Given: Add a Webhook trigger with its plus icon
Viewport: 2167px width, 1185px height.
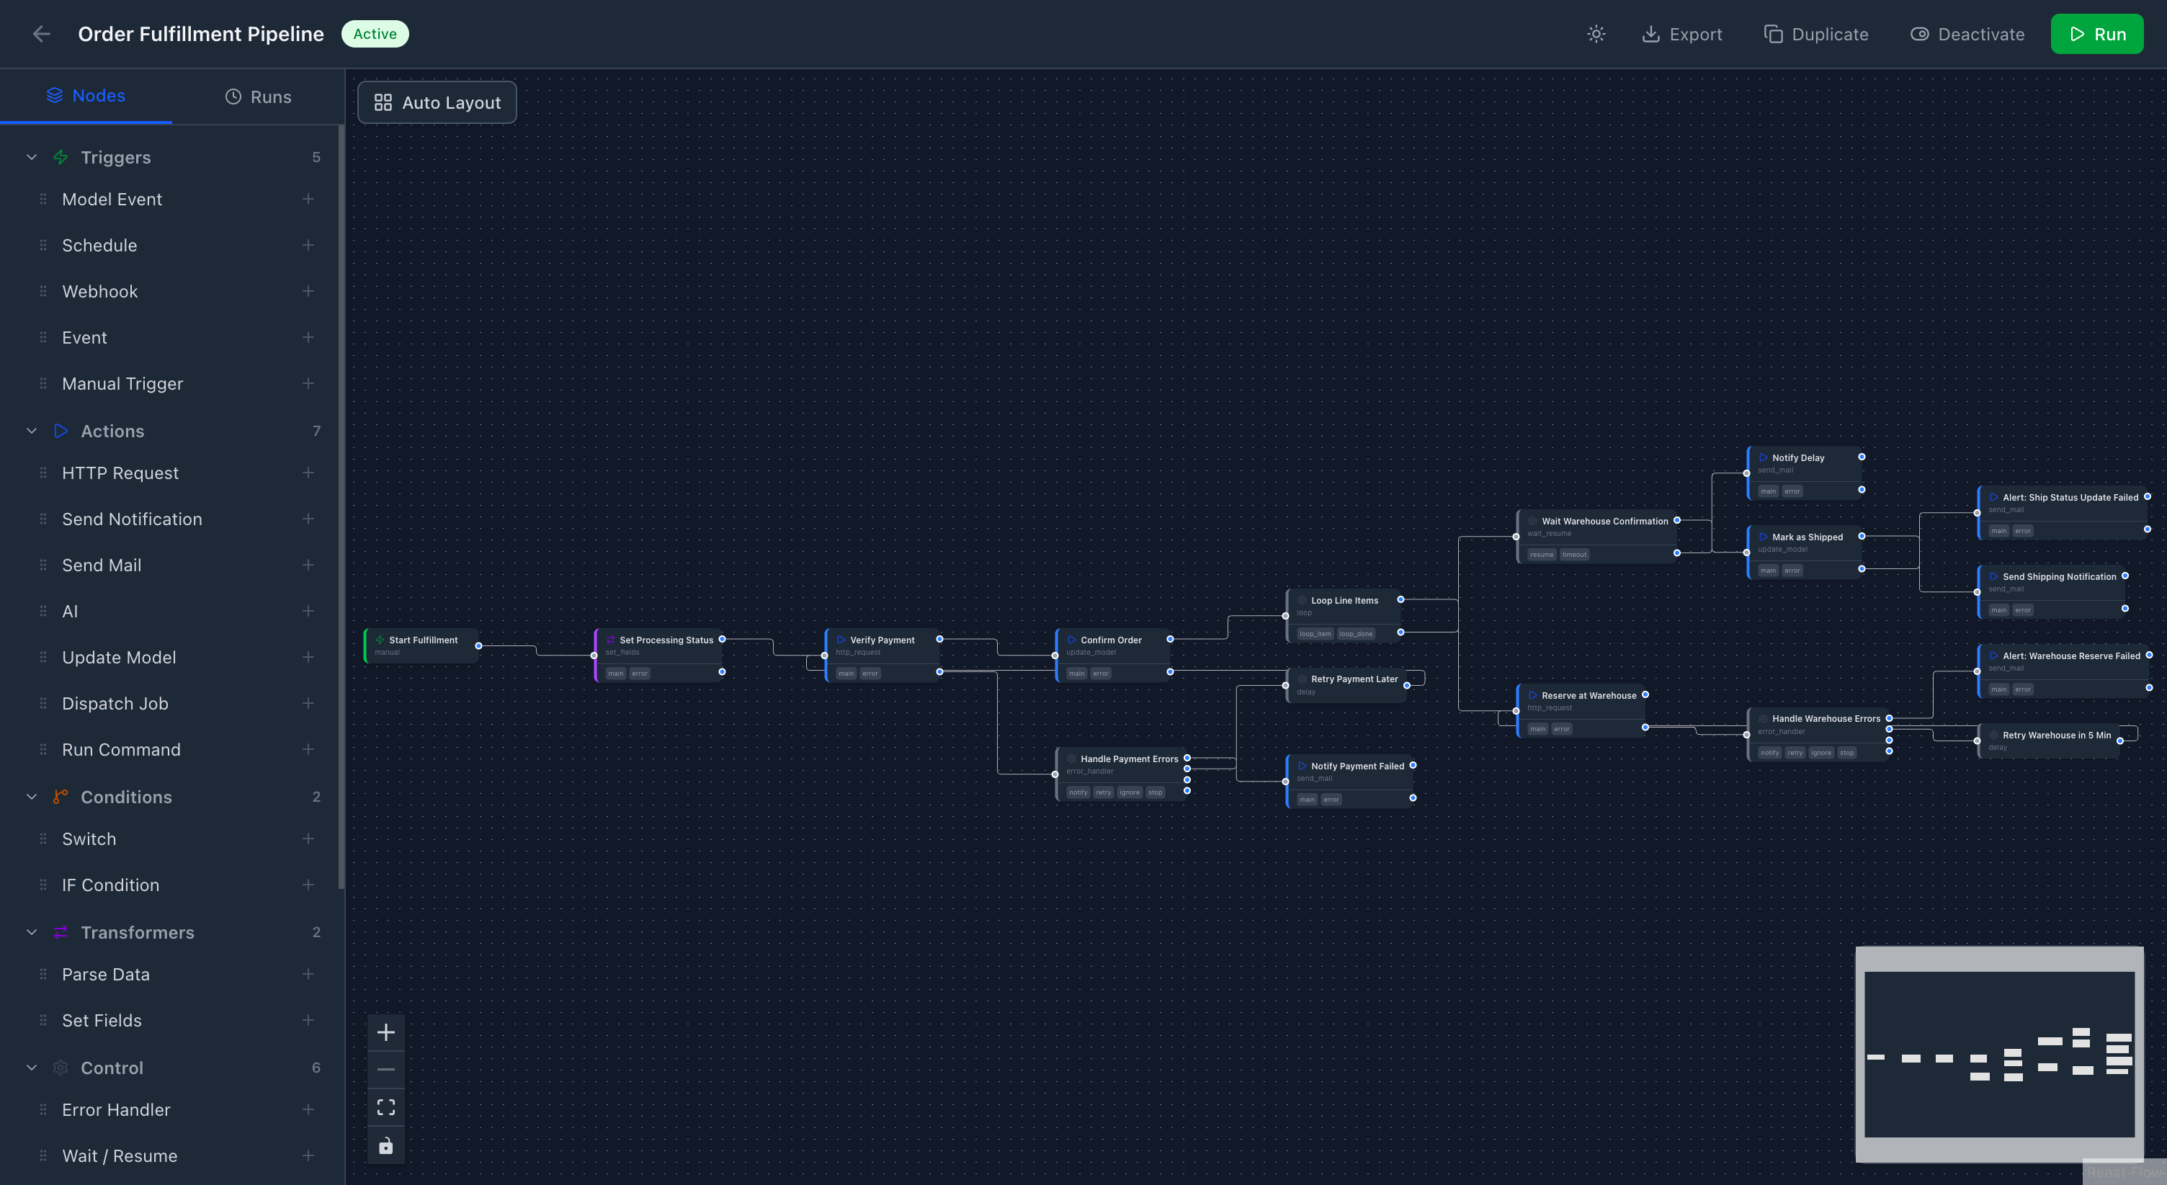Looking at the screenshot, I should tap(309, 291).
